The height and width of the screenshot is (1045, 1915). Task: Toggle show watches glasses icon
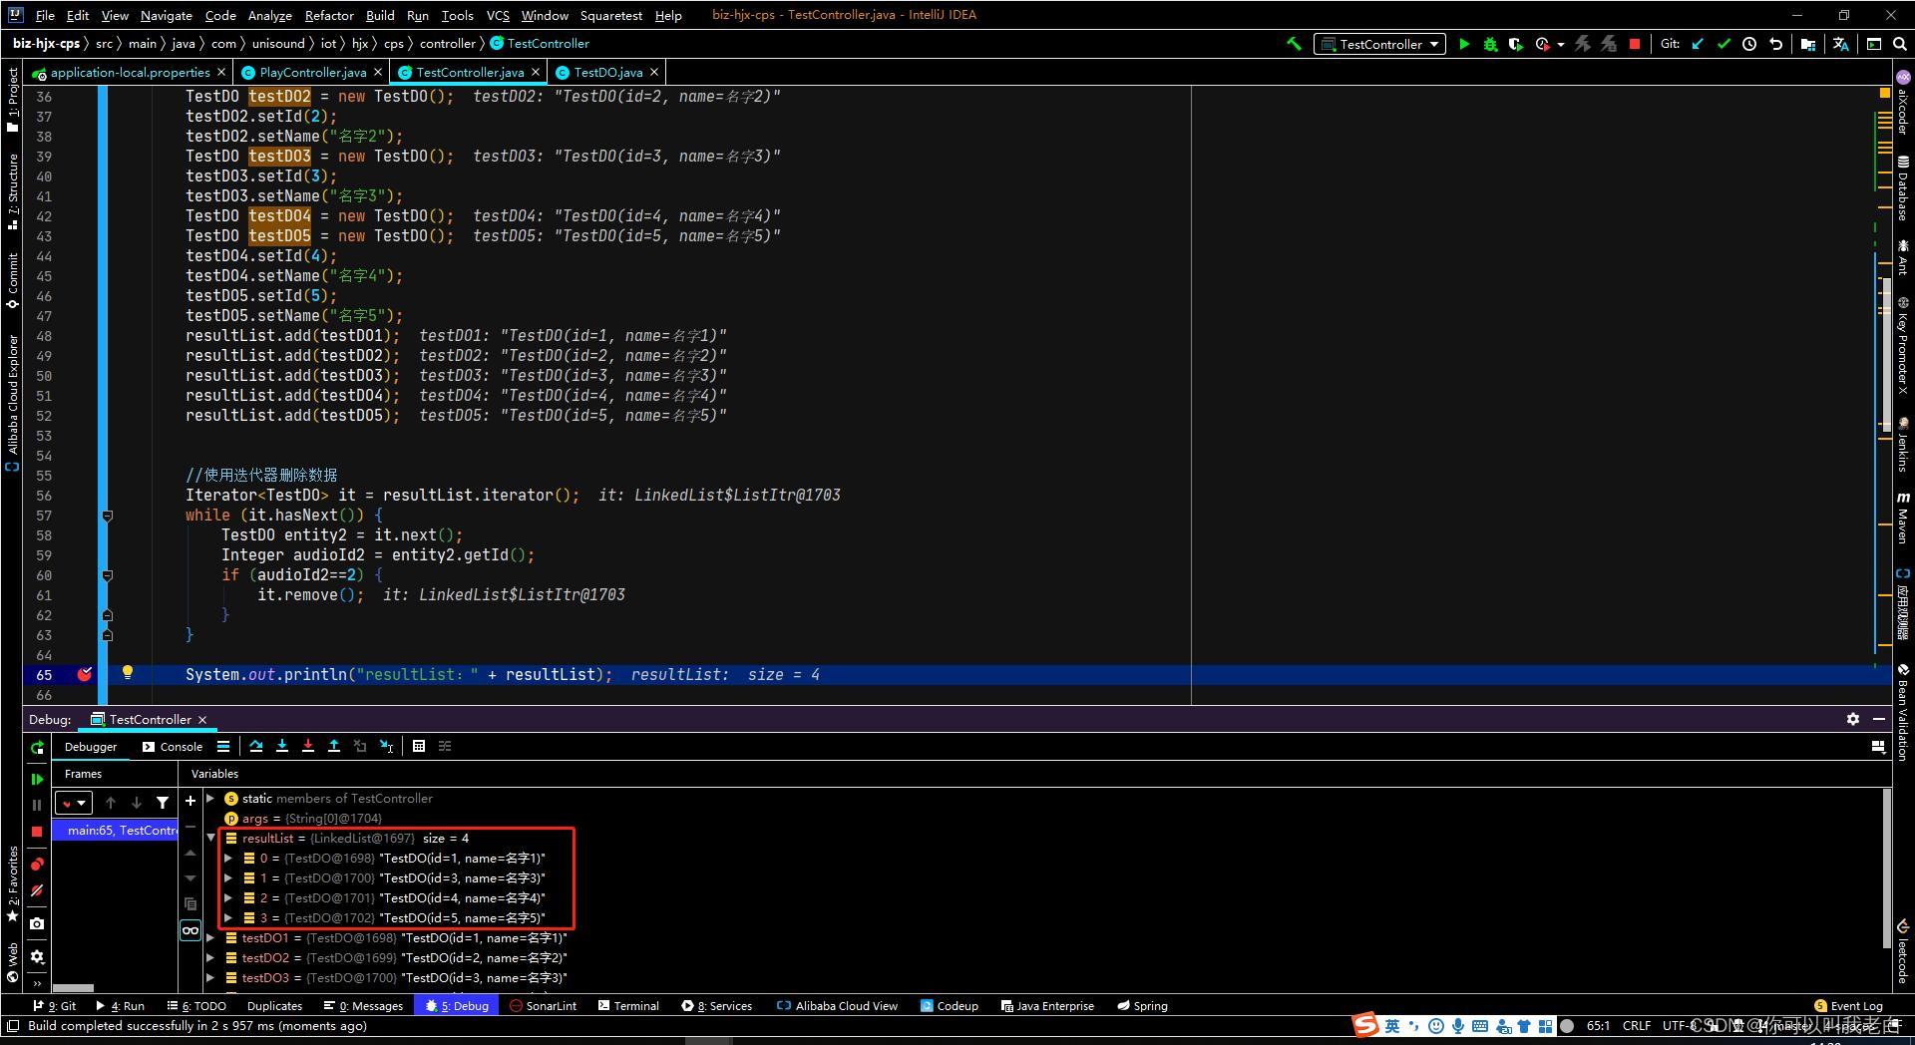point(191,930)
